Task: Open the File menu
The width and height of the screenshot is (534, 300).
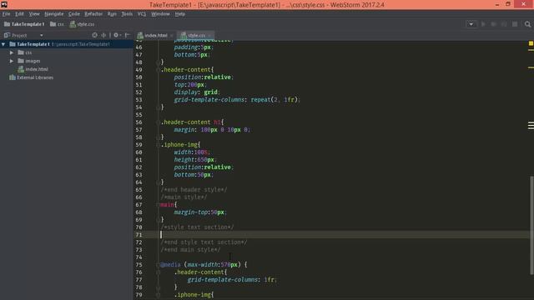Action: (6, 14)
